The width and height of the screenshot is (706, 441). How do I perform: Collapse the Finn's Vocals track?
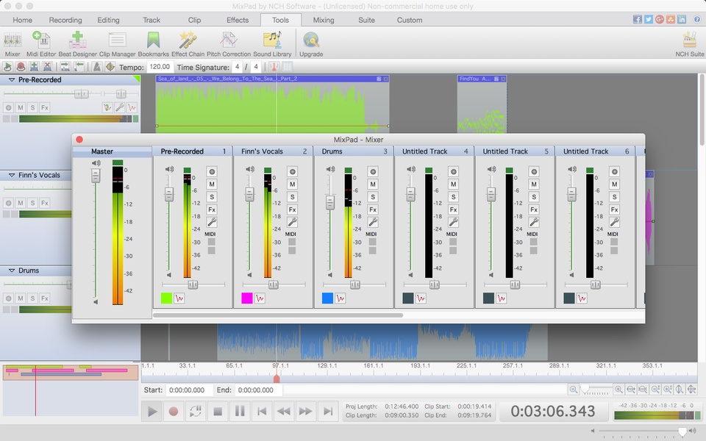point(12,175)
